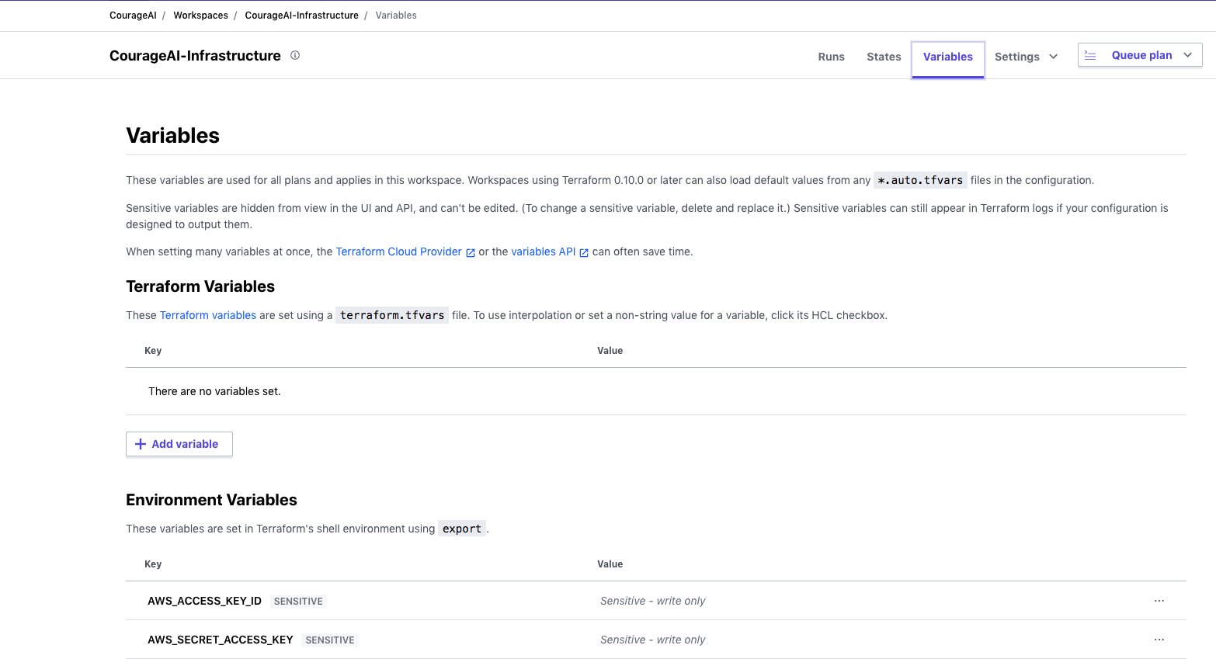Click the Value column header under Environment Variables
Viewport: 1216px width, 659px height.
click(x=610, y=564)
